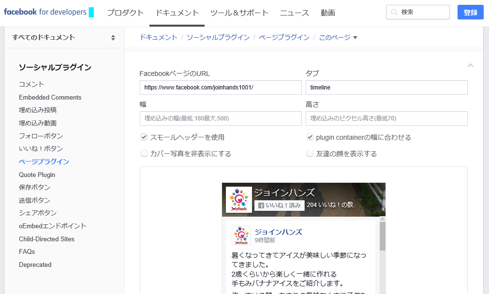Open the ドキュメント tab
Screen dimensions: 489x294
tap(177, 13)
